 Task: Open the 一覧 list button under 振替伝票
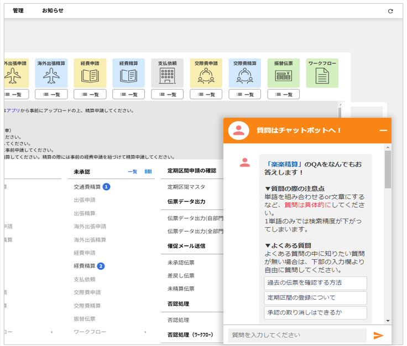tap(283, 95)
